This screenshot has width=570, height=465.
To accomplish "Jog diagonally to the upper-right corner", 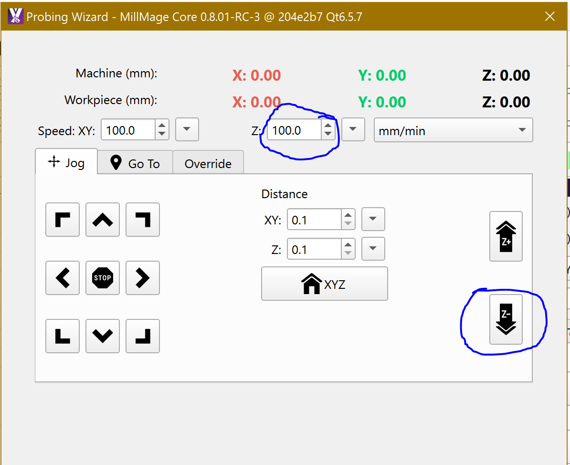I will [143, 220].
